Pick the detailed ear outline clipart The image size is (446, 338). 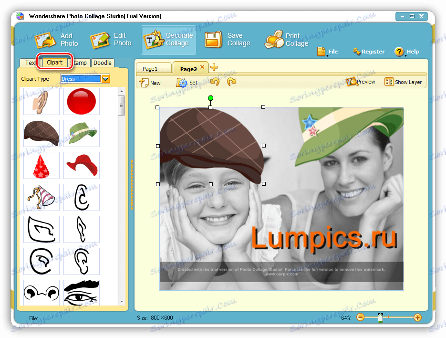[82, 261]
